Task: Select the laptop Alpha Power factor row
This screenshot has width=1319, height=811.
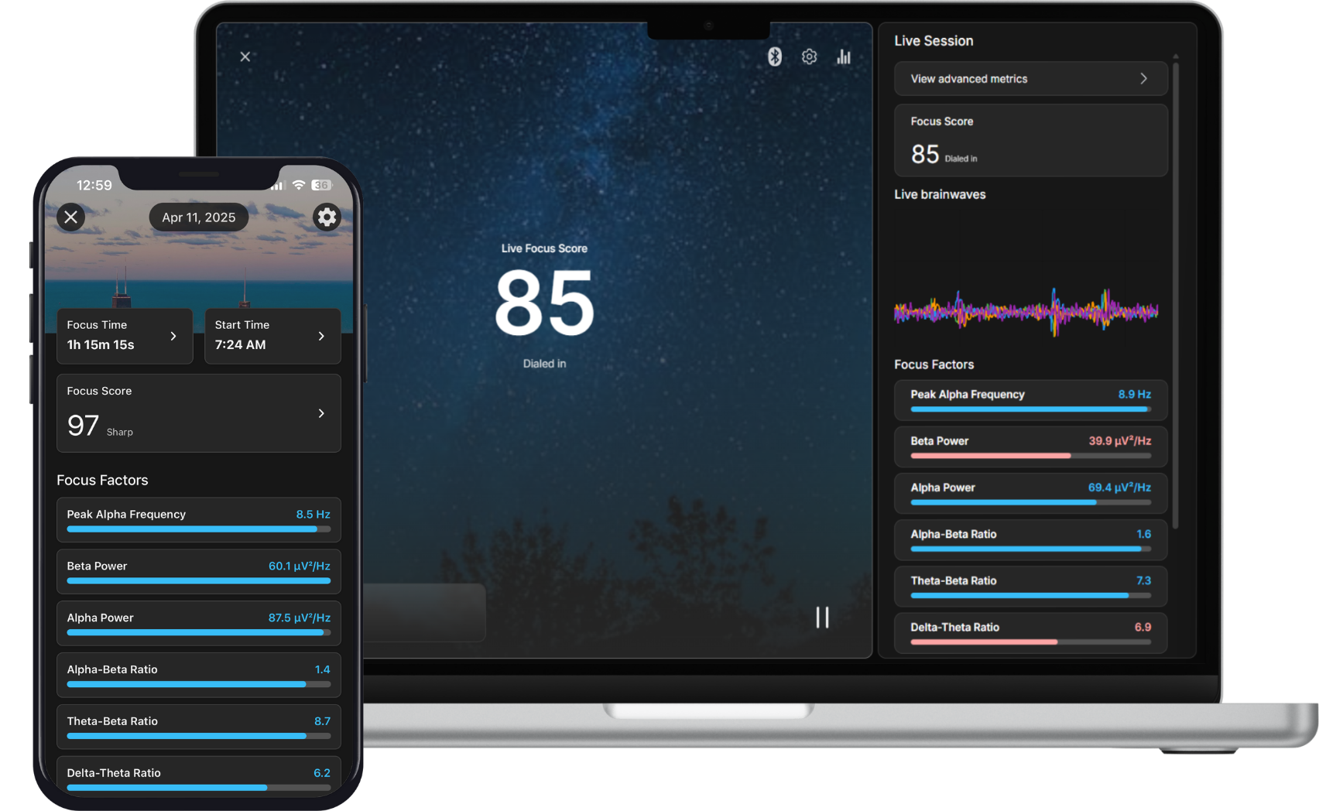Action: [1030, 493]
